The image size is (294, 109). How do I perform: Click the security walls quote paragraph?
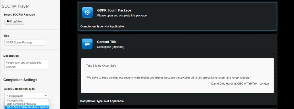tap(169, 77)
